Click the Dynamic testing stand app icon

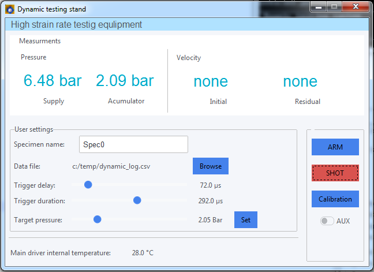[9, 9]
